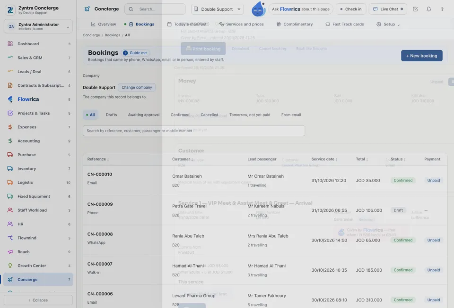Focus booking search by reference field
The width and height of the screenshot is (454, 308).
click(194, 131)
